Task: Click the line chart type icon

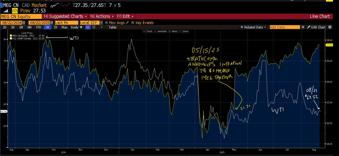Action: coord(88,27)
